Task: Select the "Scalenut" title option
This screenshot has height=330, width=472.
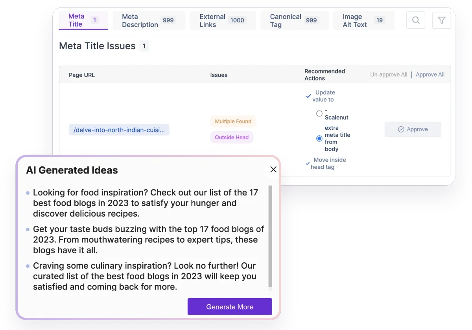Action: click(x=319, y=113)
